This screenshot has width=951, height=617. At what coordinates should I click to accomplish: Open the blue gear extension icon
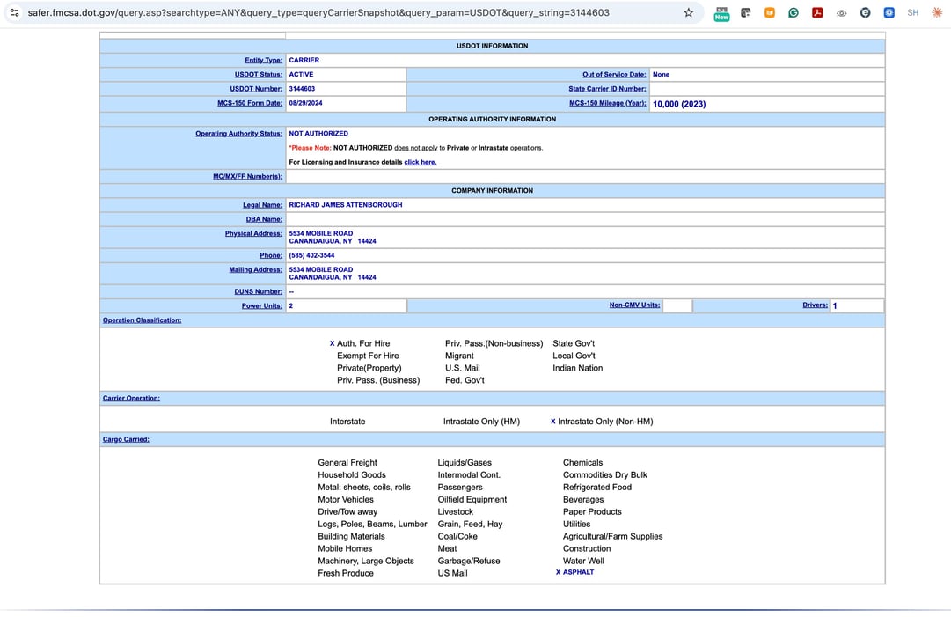pyautogui.click(x=889, y=13)
